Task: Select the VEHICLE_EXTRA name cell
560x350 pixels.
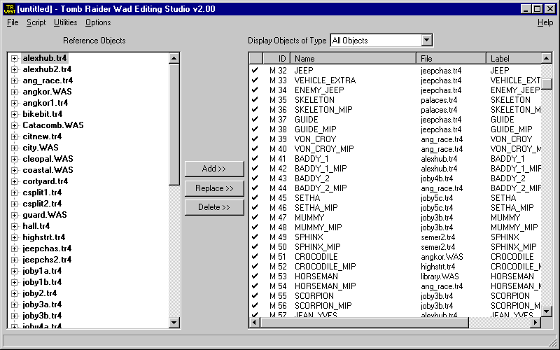Action: pyautogui.click(x=325, y=80)
